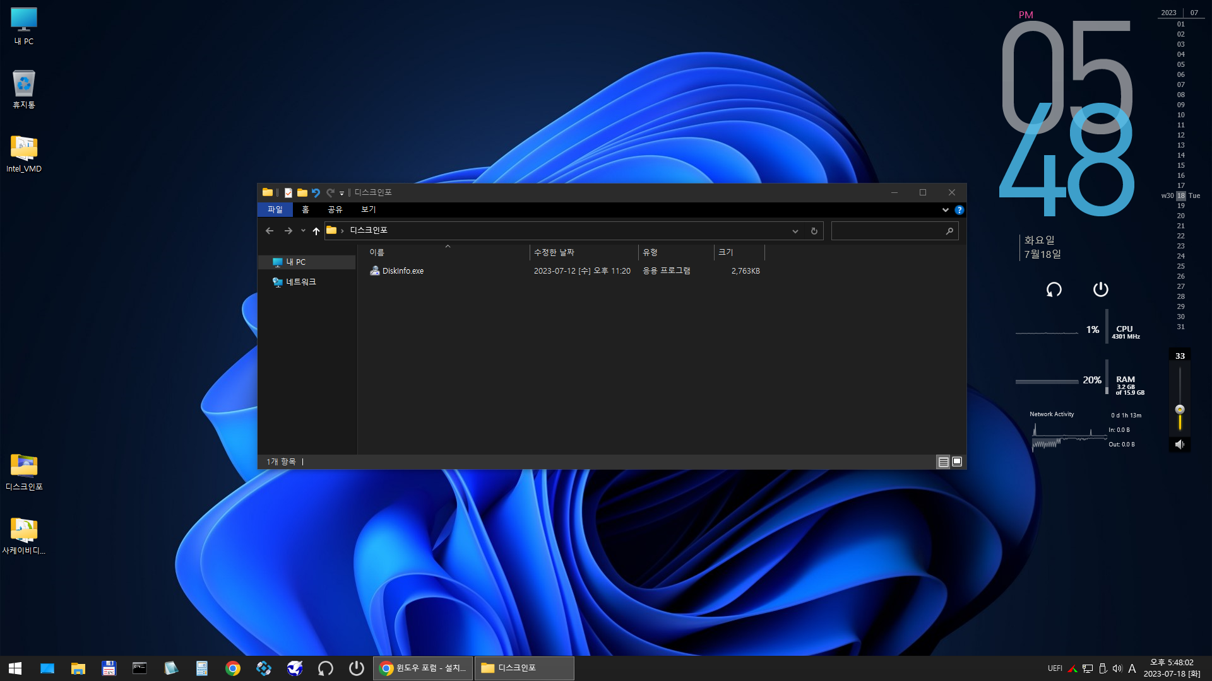
Task: Click the tray USB safely remove icon
Action: (x=1103, y=668)
